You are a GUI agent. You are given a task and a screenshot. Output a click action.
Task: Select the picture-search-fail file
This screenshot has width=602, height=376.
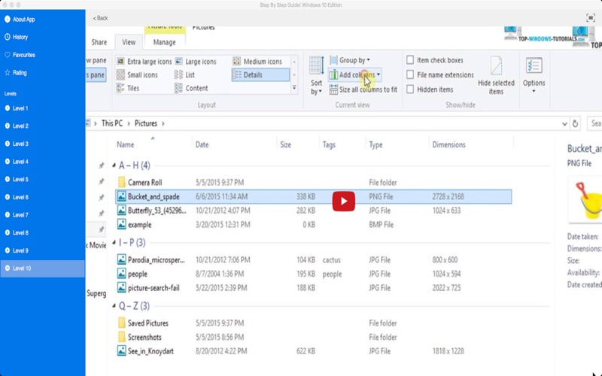click(148, 288)
